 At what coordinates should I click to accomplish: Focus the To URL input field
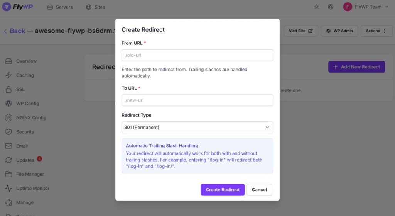point(197,100)
